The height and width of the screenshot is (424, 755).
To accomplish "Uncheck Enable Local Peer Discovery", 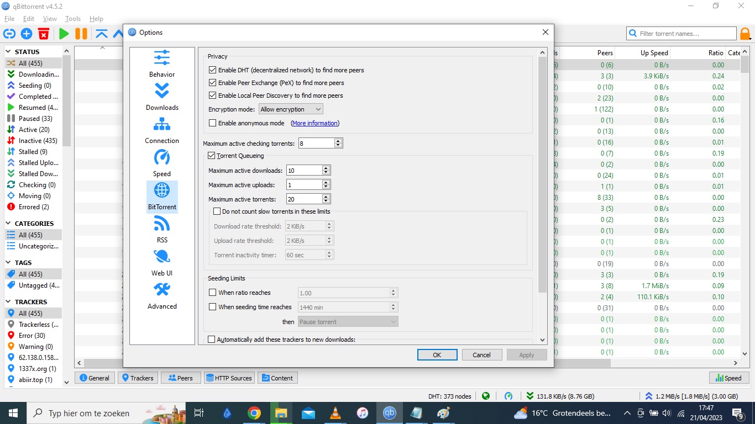I will pos(213,96).
